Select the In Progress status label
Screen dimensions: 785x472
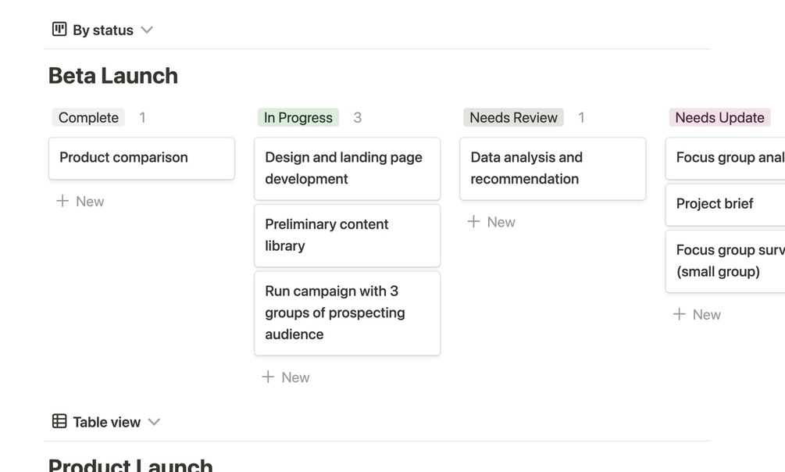point(298,117)
